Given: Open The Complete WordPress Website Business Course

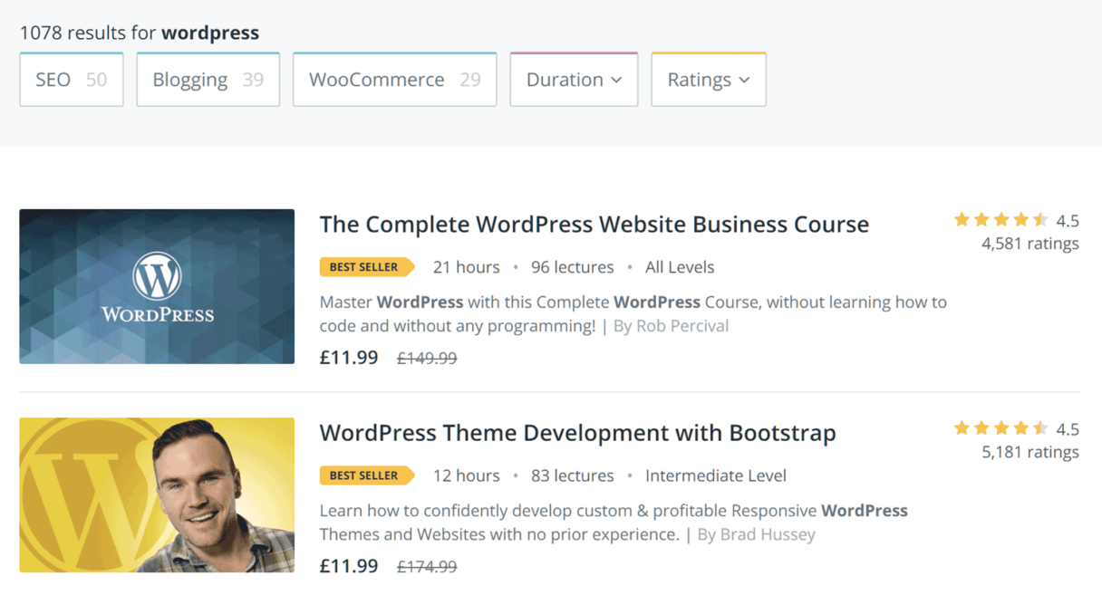Looking at the screenshot, I should click(x=594, y=224).
